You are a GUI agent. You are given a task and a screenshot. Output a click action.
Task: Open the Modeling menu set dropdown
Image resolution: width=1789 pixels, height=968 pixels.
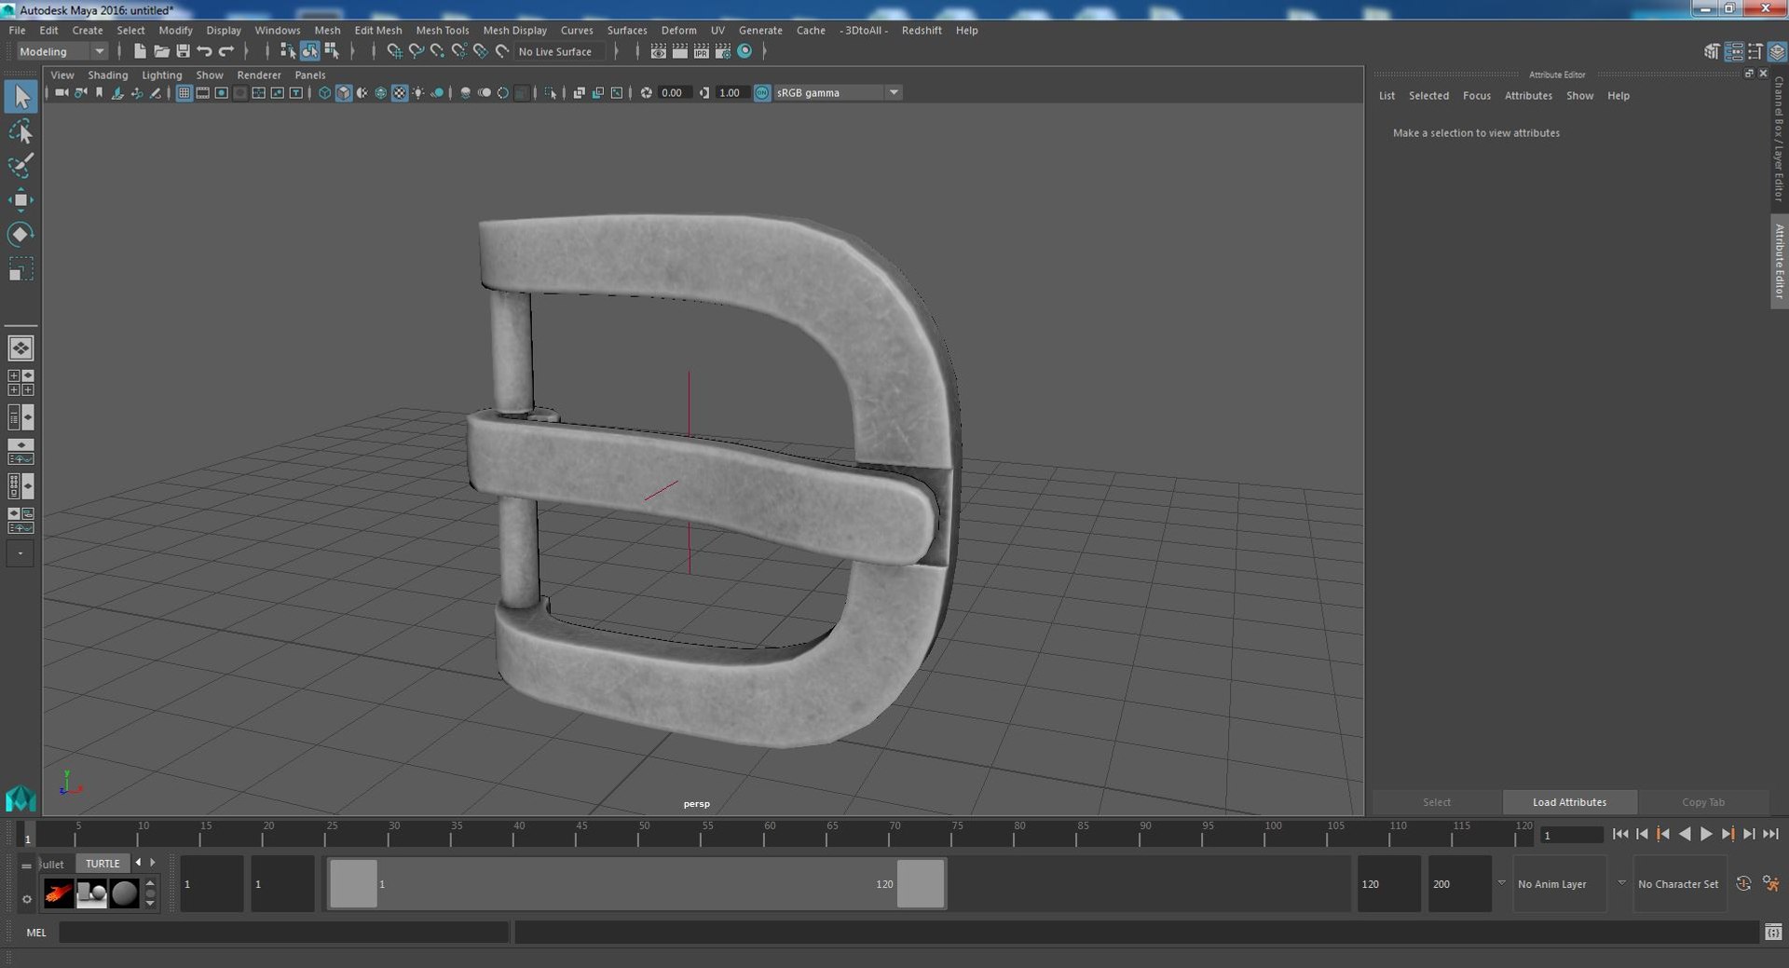[x=61, y=52]
